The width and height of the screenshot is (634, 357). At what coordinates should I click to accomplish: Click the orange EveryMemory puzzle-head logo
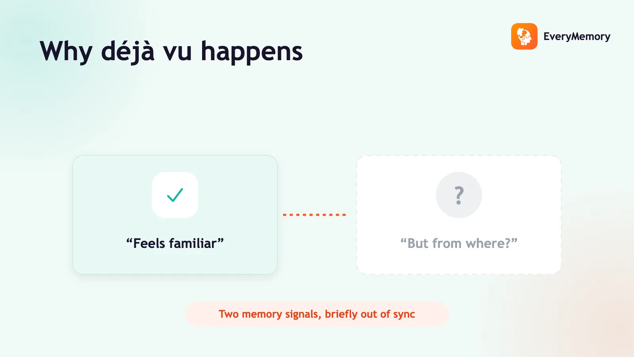coord(524,36)
